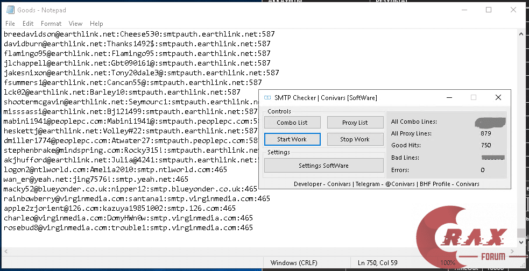Click the 'SMTP Checker | Conivars [SoftWare]' title
Image resolution: width=529 pixels, height=271 pixels.
tap(326, 98)
